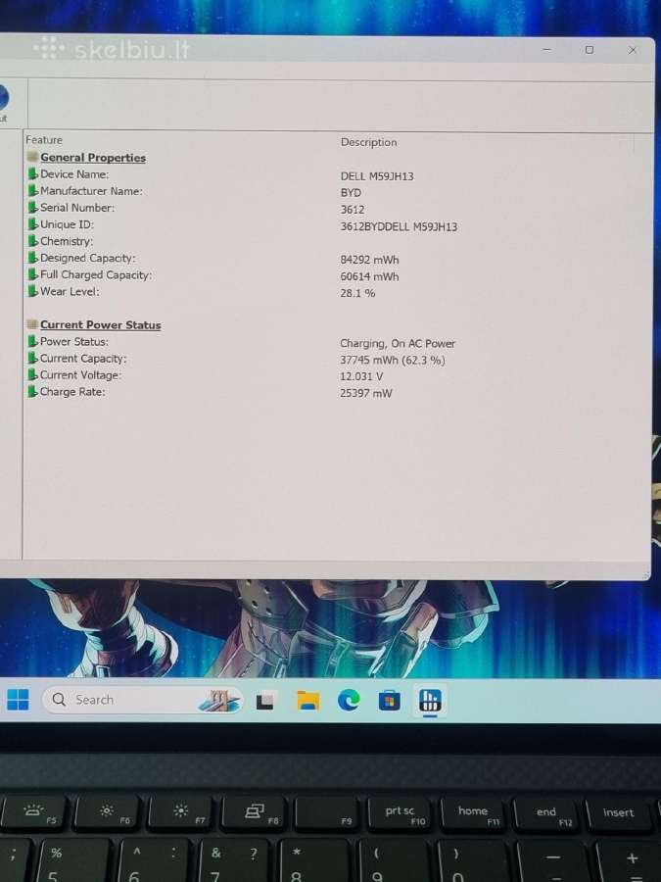The width and height of the screenshot is (661, 882).
Task: Select the manufacturer value BYD
Action: (x=351, y=192)
